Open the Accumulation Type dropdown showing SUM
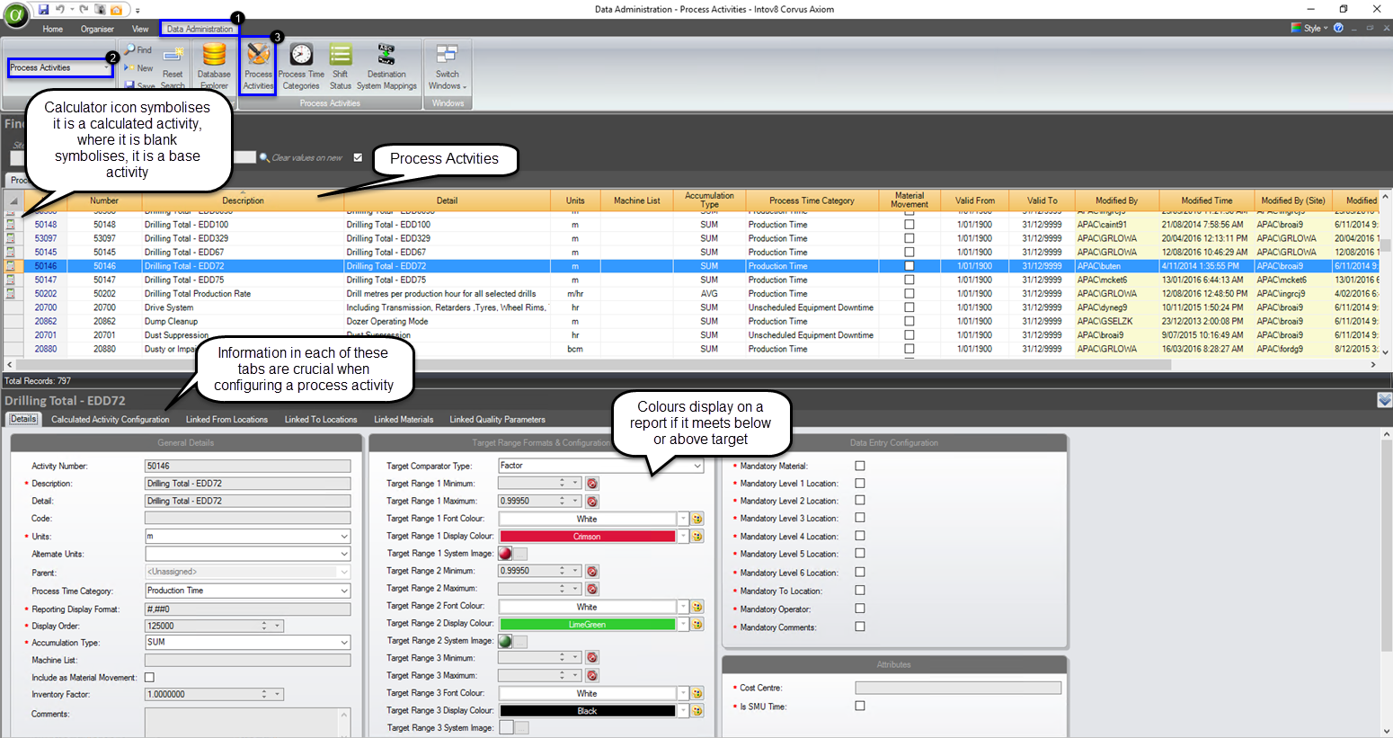This screenshot has height=738, width=1393. pyautogui.click(x=343, y=643)
